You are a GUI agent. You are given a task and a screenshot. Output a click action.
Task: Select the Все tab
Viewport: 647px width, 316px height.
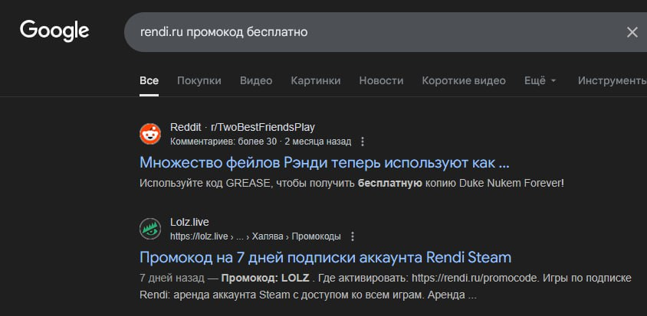(x=149, y=81)
